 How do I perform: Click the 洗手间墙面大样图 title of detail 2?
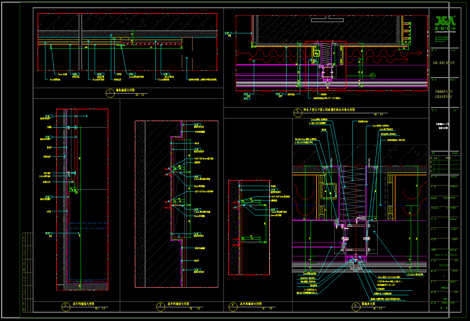point(83,304)
